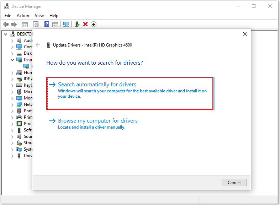Select the Processors chip icon
This screenshot has height=205, width=280.
tap(19, 124)
